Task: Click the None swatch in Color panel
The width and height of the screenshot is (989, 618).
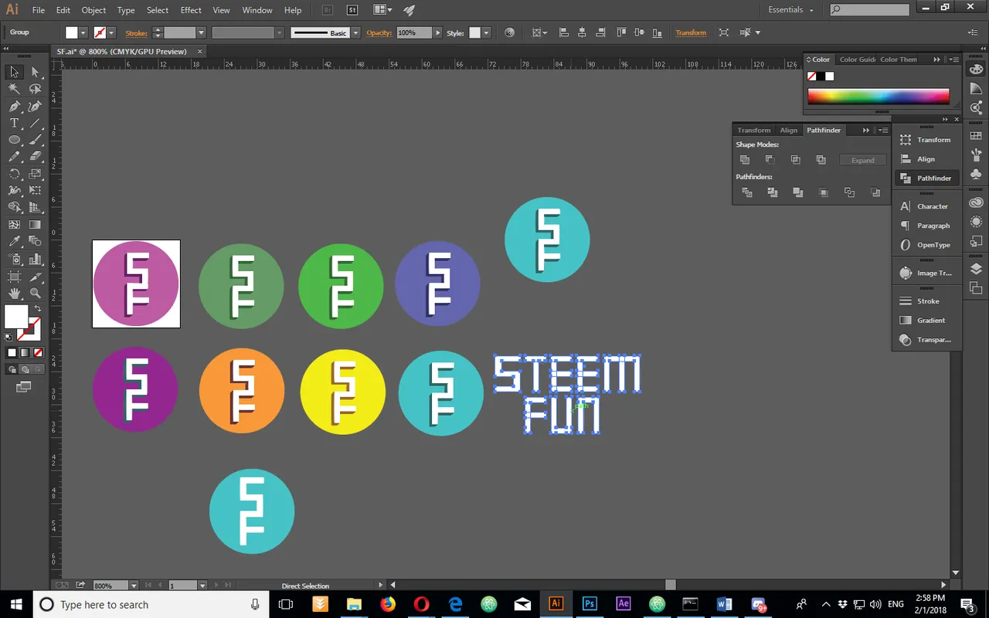Action: tap(812, 76)
